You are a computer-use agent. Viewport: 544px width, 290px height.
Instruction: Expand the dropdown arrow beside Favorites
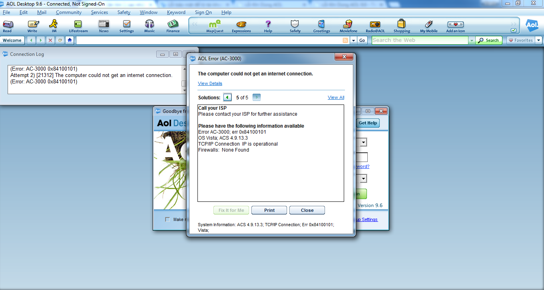click(x=539, y=40)
